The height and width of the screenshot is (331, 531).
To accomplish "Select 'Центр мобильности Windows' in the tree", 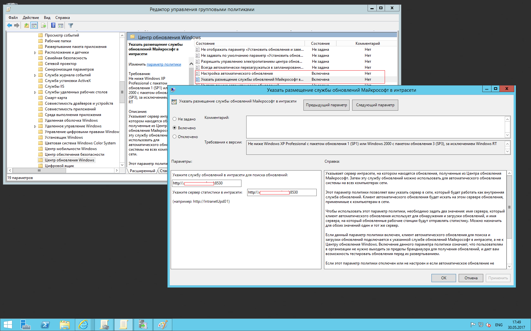I will click(71, 149).
